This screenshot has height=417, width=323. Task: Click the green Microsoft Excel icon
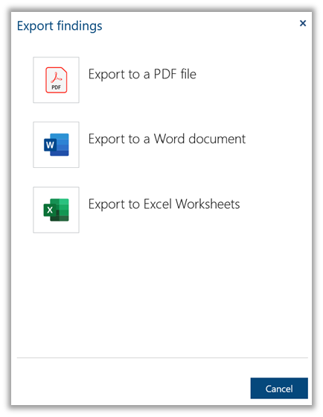point(57,210)
